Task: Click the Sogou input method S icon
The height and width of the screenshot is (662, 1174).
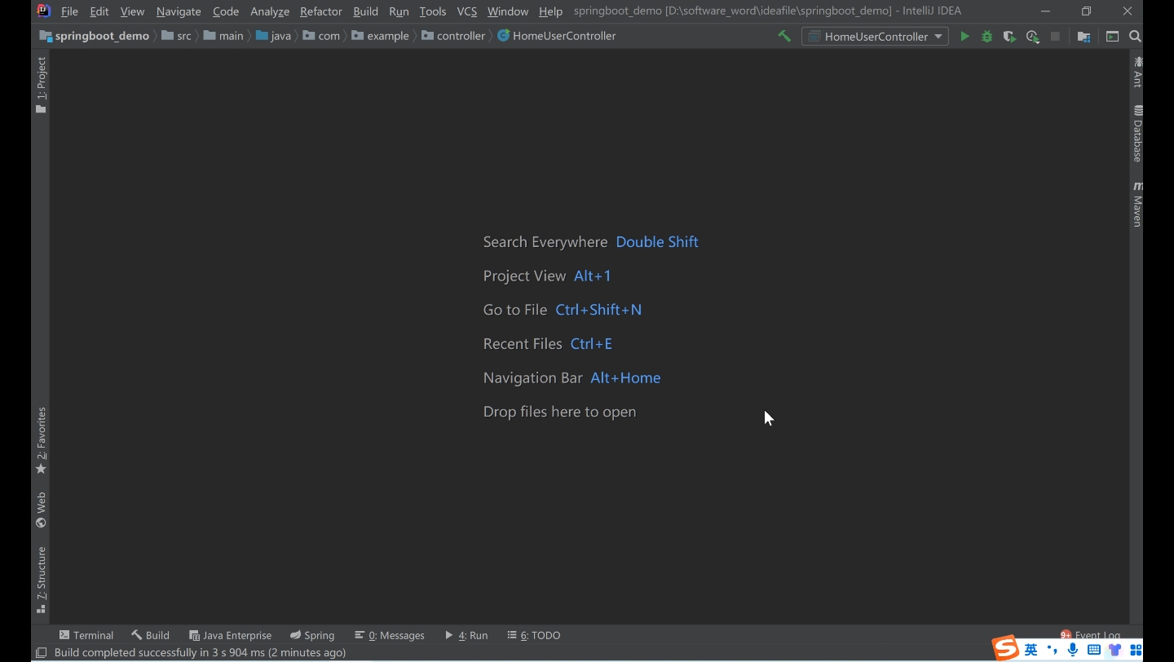Action: 1006,649
